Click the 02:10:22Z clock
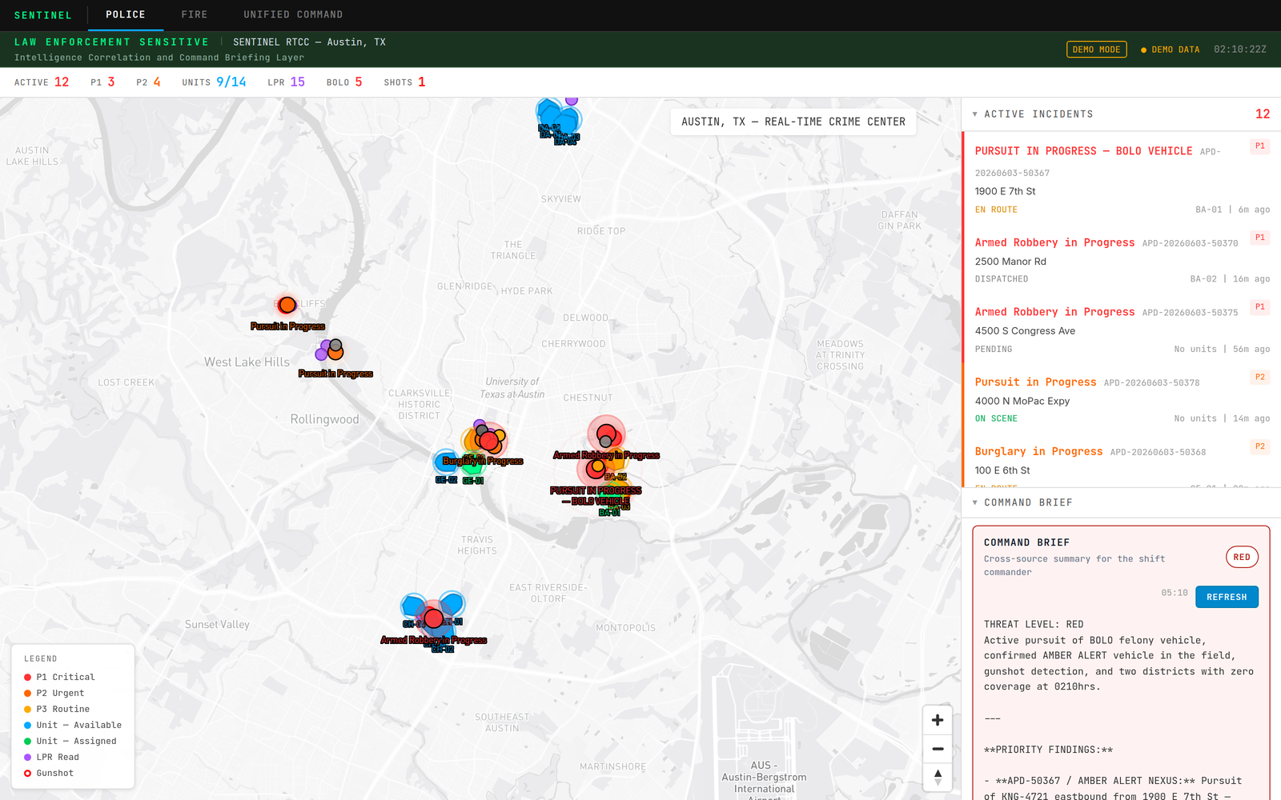 click(1240, 50)
